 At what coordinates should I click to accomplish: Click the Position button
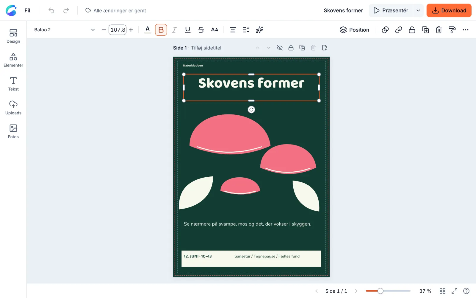click(354, 30)
